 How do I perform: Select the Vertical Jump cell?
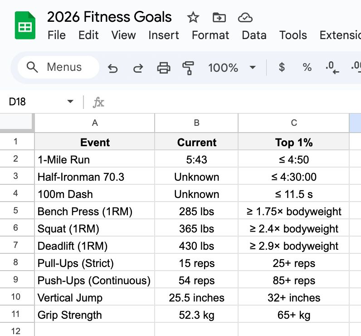pyautogui.click(x=95, y=297)
